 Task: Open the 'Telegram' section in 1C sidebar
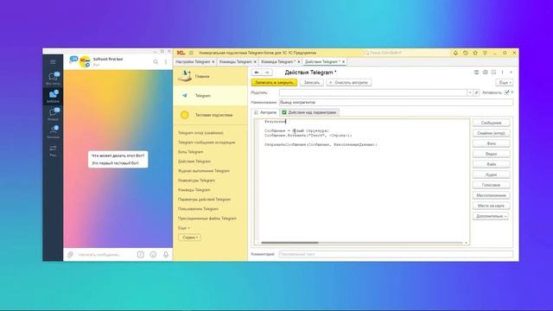coord(210,96)
